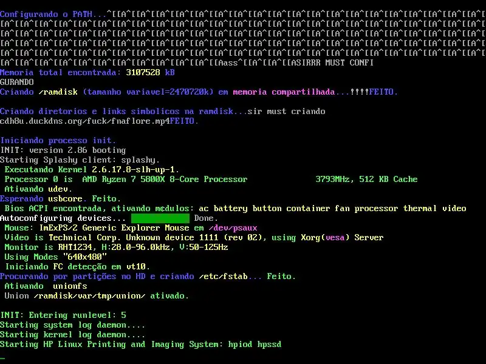Click the '/etc/fstab...' path text

pos(230,277)
